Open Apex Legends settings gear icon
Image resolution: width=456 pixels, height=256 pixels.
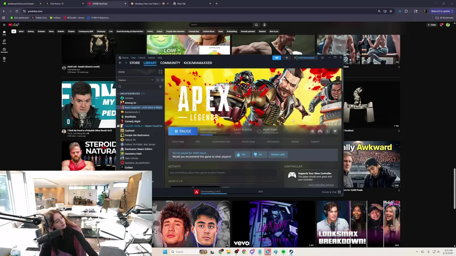[312, 131]
